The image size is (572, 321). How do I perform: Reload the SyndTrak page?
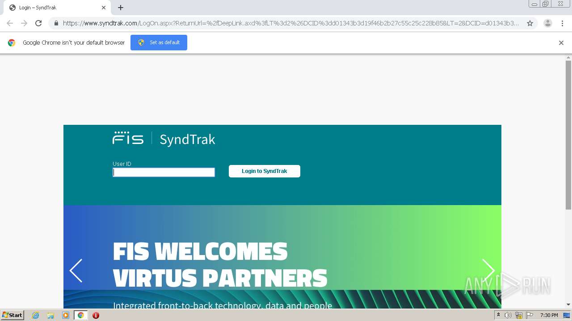[38, 23]
